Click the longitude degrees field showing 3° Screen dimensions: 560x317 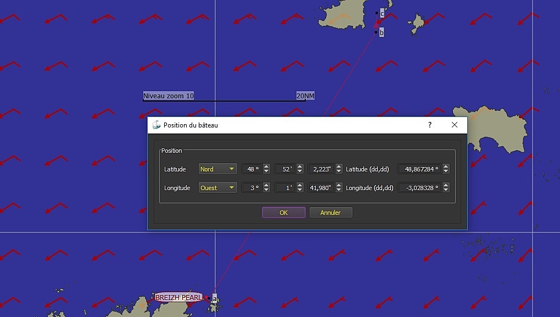pos(252,188)
